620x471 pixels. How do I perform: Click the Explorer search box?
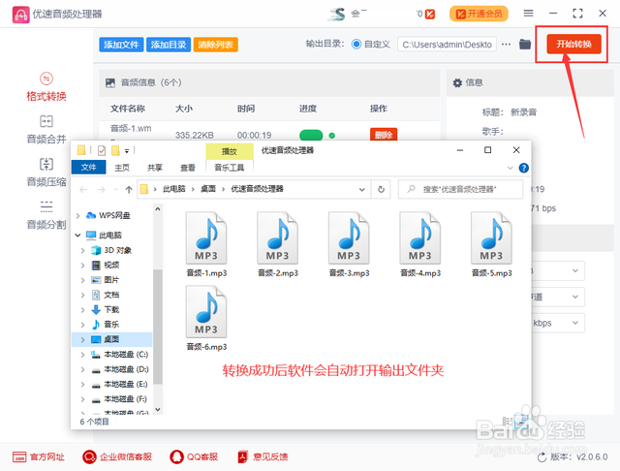(x=460, y=189)
